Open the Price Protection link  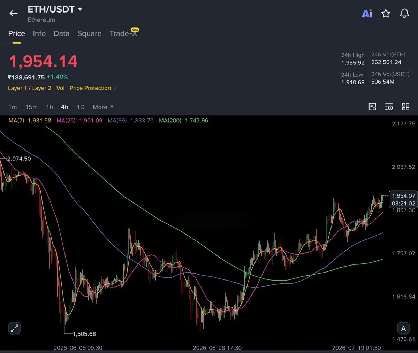click(x=90, y=88)
